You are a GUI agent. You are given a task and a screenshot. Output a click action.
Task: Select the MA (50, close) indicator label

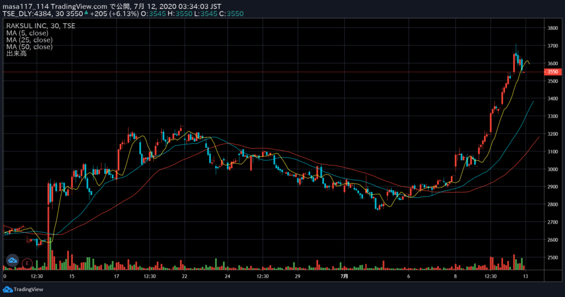pyautogui.click(x=29, y=46)
